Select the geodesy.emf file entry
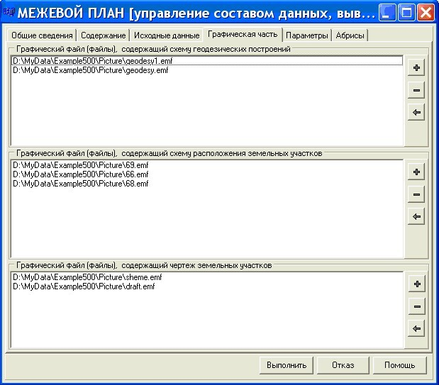 (x=90, y=70)
